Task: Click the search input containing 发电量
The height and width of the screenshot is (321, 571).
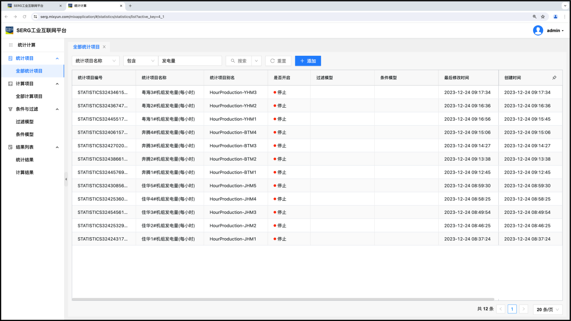Action: (190, 61)
